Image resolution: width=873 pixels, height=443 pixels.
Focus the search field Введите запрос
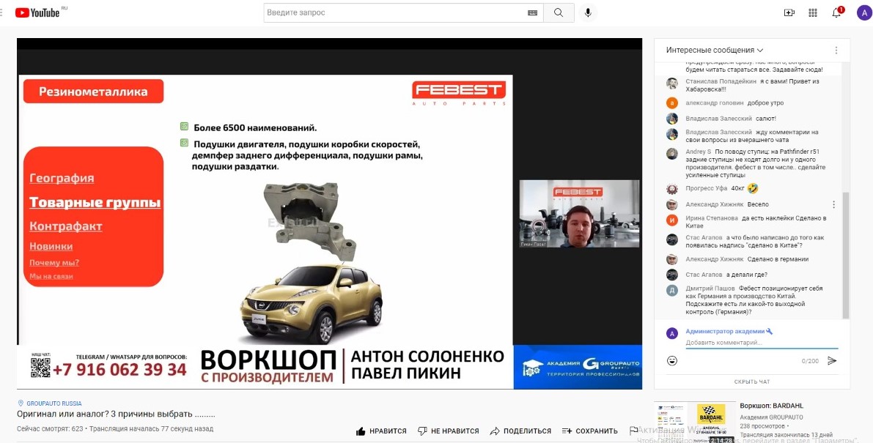coord(404,12)
